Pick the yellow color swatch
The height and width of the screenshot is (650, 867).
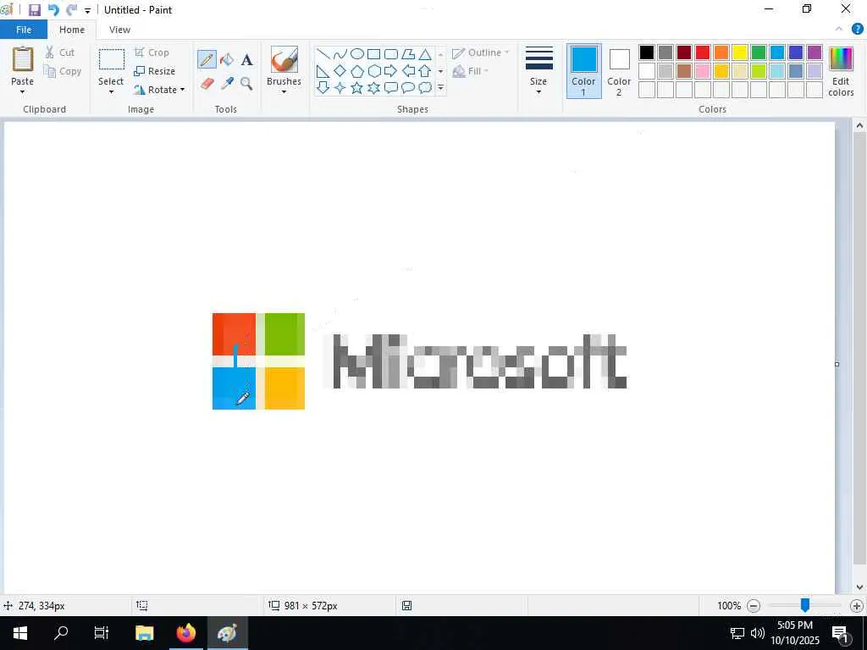pos(740,52)
